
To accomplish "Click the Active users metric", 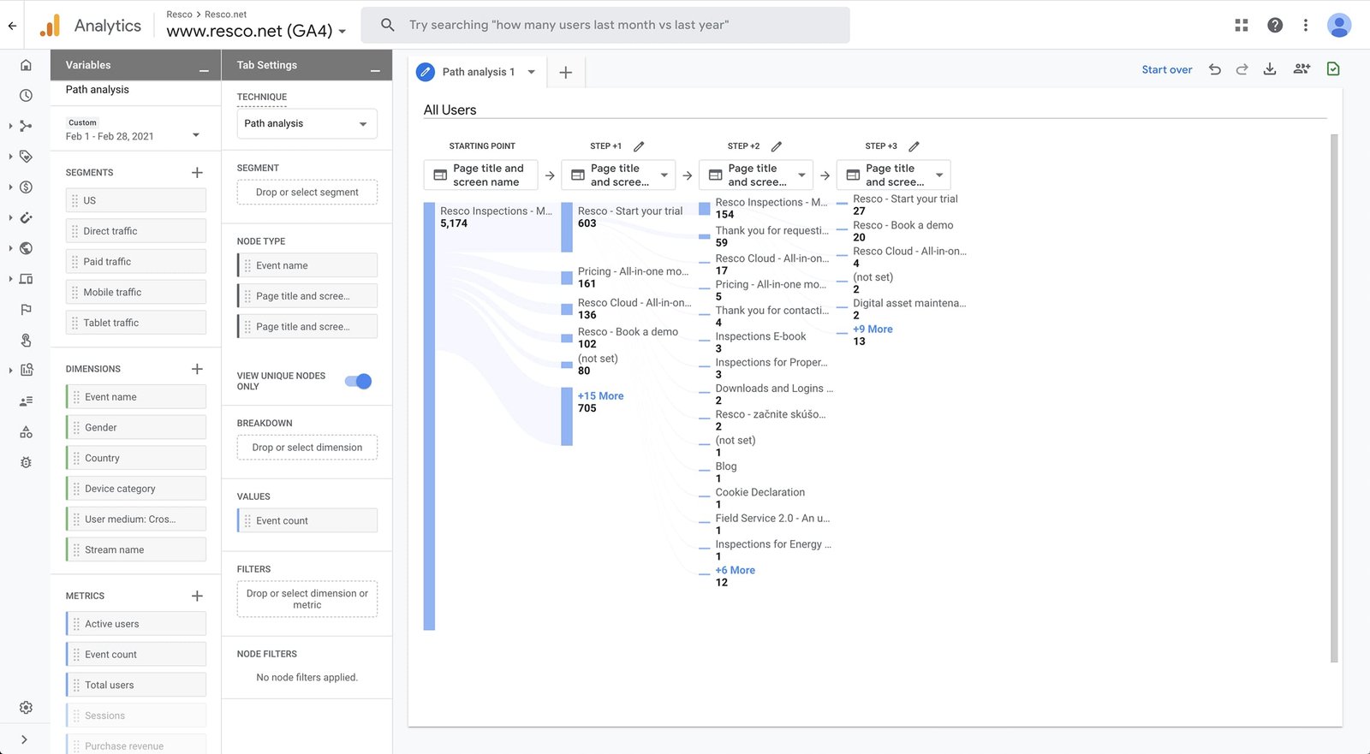I will coord(136,624).
